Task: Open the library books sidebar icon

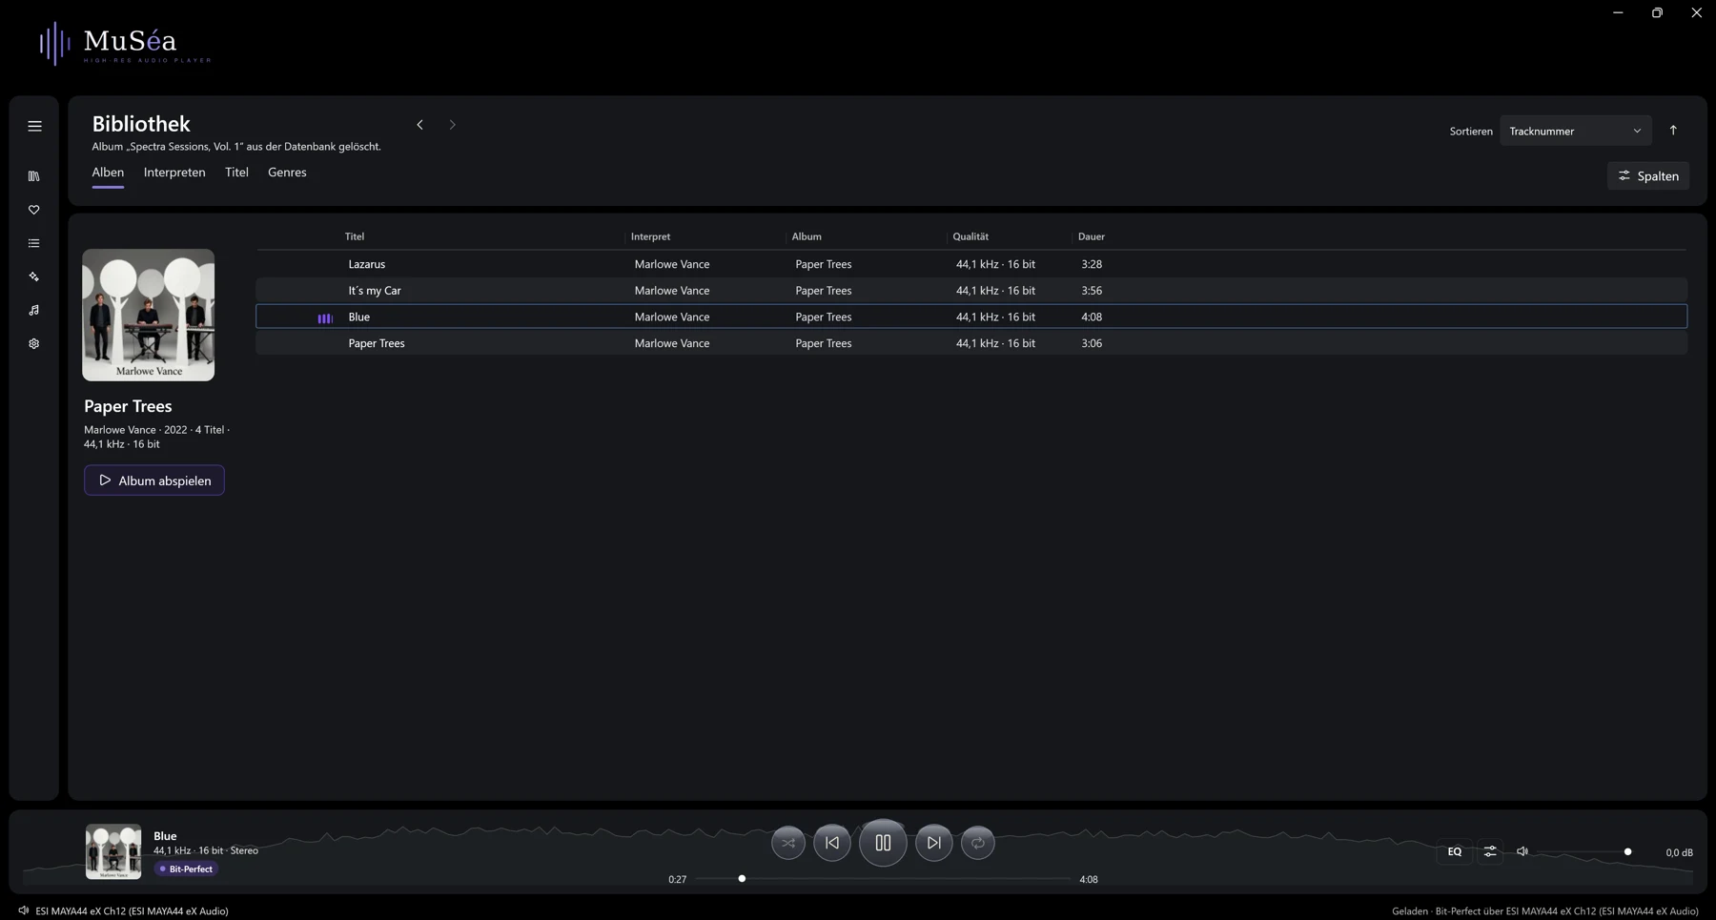Action: click(34, 176)
